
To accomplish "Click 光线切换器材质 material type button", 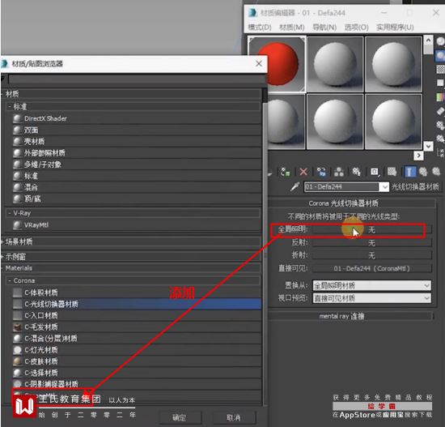I will point(416,187).
